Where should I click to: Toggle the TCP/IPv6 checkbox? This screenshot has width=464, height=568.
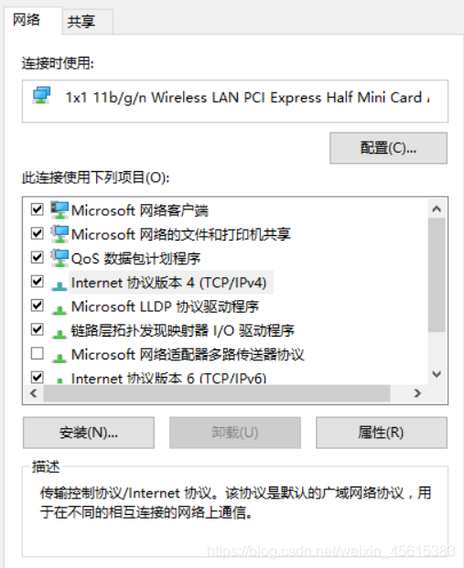[x=38, y=377]
